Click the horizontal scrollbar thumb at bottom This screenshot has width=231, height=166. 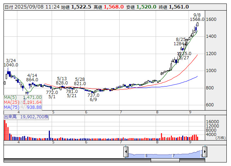165,160
